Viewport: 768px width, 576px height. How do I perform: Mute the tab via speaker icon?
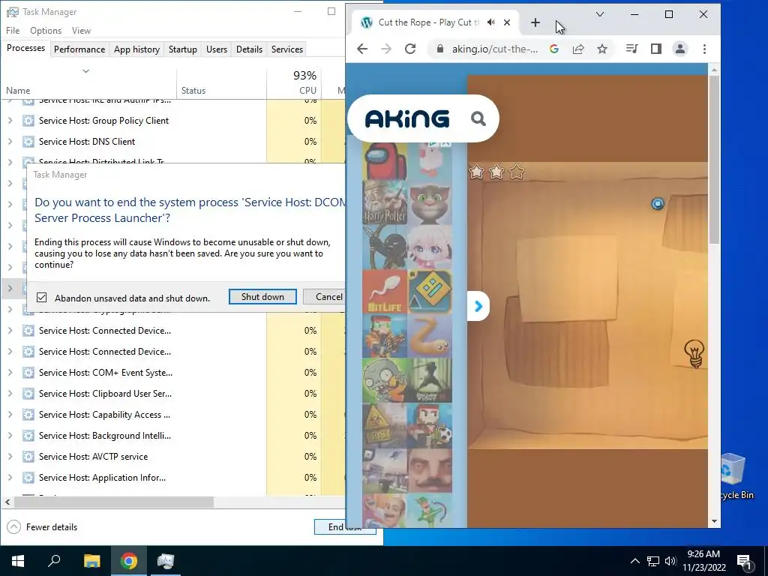(491, 22)
